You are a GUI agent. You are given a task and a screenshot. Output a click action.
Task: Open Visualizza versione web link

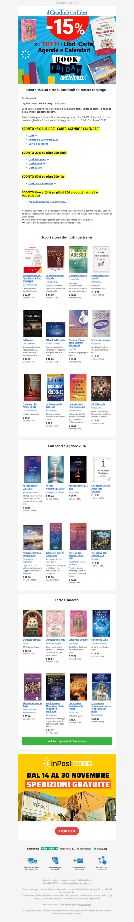[x=67, y=3]
